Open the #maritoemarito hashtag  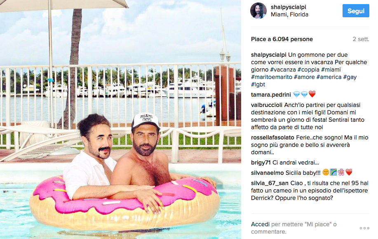272,77
